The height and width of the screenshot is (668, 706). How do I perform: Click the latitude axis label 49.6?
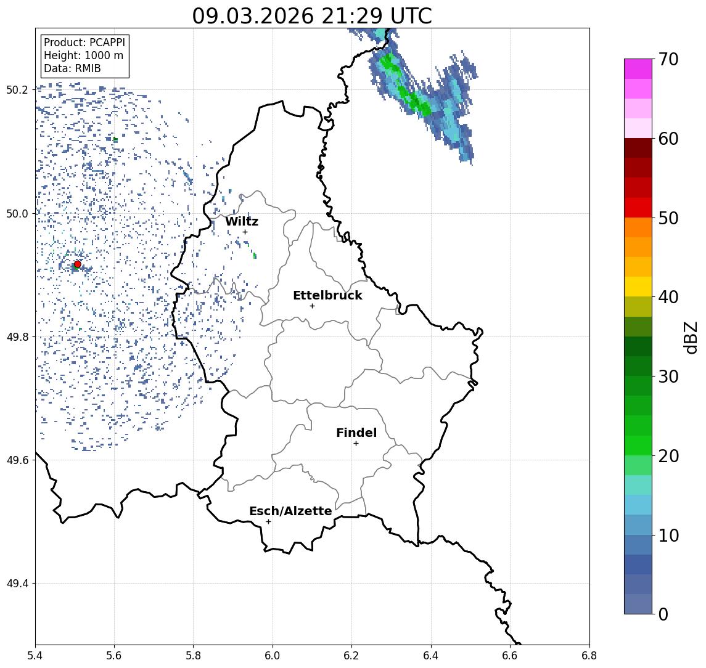[x=17, y=460]
